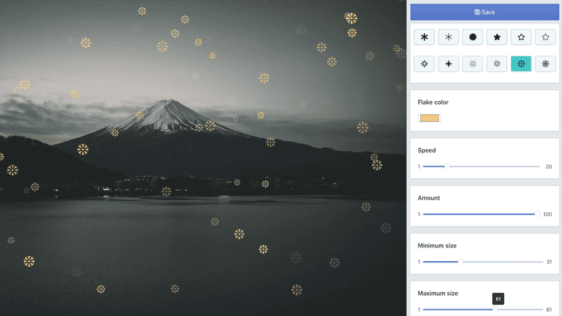
Task: Pick the last detailed snowflake shape
Action: point(546,64)
